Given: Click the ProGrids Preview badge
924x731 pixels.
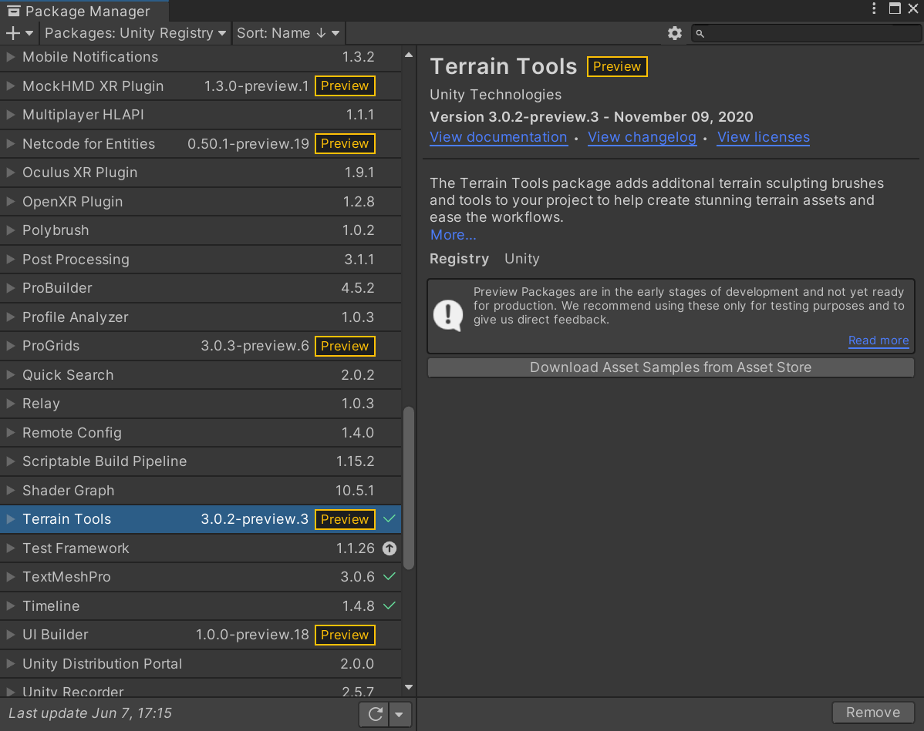Looking at the screenshot, I should (x=345, y=346).
